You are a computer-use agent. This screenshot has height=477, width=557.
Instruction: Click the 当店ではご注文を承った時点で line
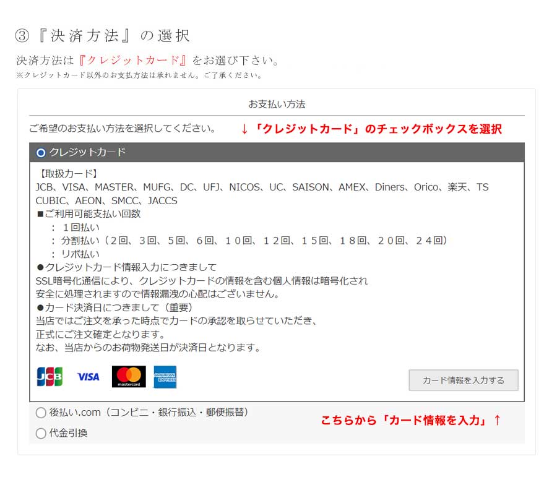(x=176, y=320)
